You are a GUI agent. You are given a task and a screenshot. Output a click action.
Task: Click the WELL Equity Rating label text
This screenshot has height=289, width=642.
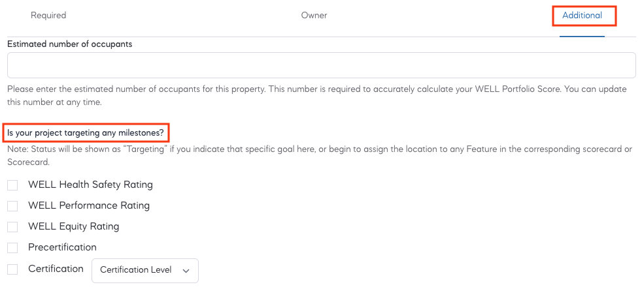pos(73,226)
